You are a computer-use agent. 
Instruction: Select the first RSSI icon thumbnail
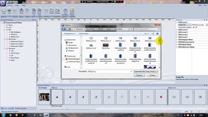(57, 97)
